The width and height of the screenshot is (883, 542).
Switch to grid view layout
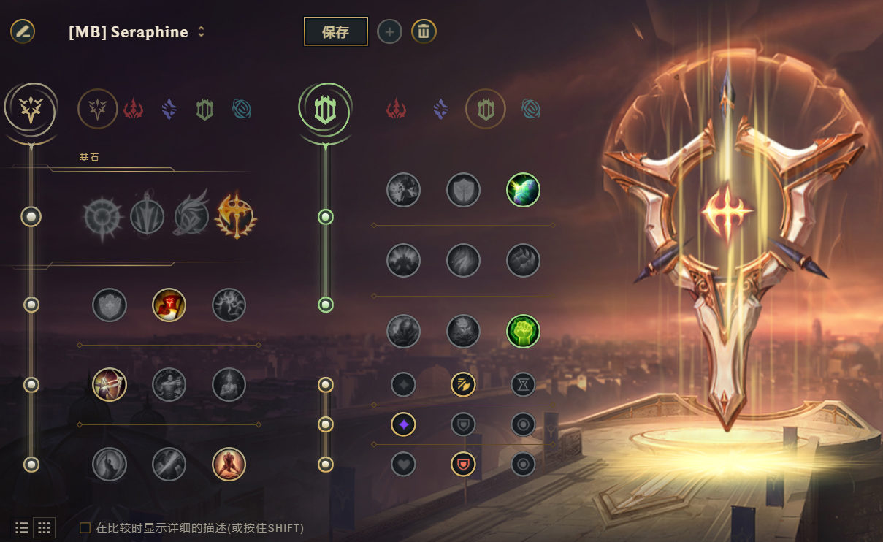pos(45,527)
